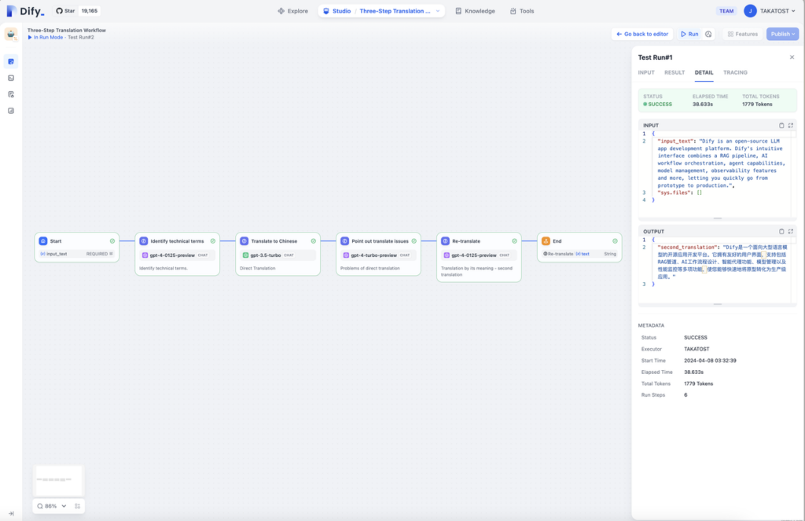Click the Executor value TAKATOST
Viewport: 805px width, 521px height.
coord(697,349)
